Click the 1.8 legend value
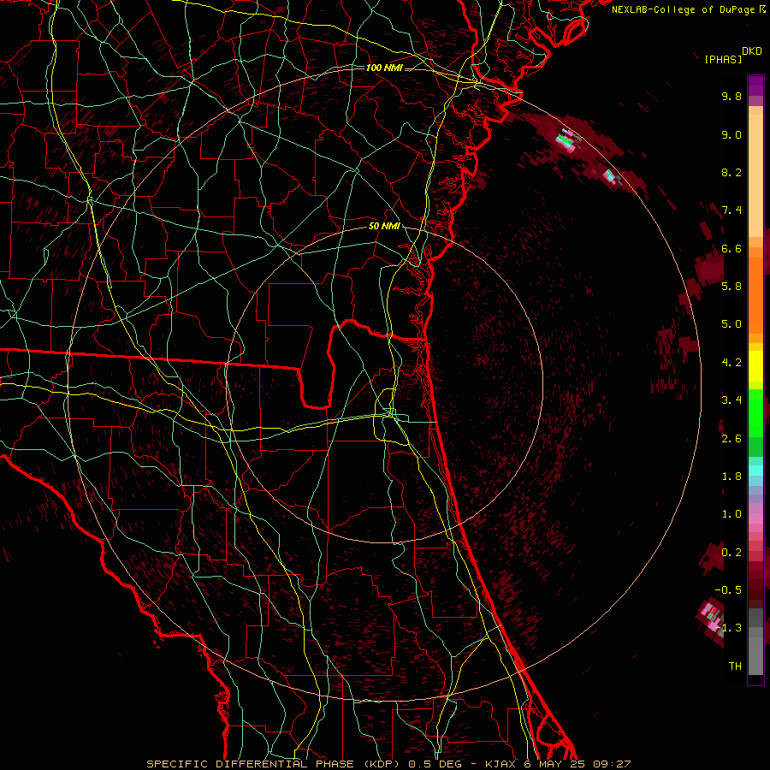The width and height of the screenshot is (770, 770). coord(731,477)
